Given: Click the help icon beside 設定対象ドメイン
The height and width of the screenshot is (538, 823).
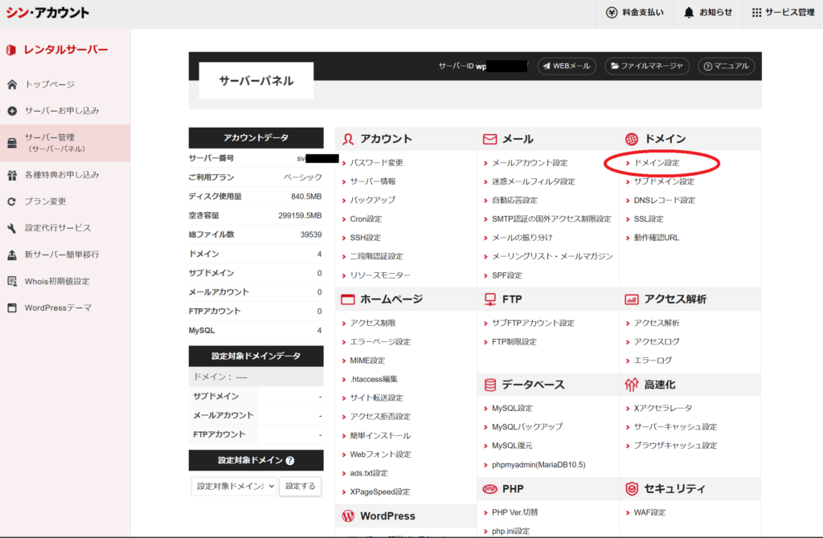Looking at the screenshot, I should coord(289,461).
